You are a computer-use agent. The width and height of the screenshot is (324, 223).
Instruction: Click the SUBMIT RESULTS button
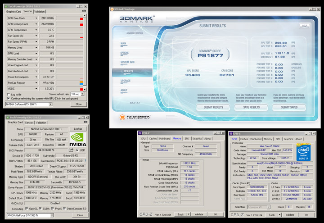213,107
